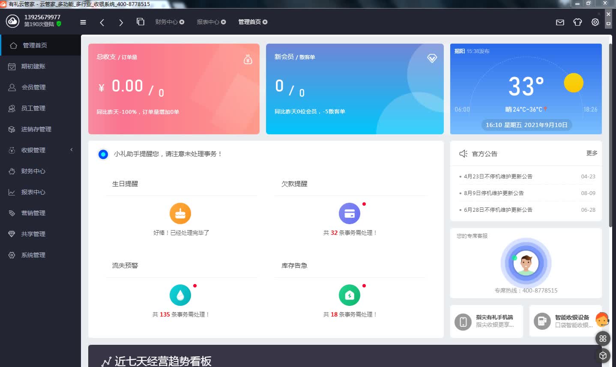Click the green verified shield badge
Image resolution: width=616 pixels, height=367 pixels.
[59, 24]
